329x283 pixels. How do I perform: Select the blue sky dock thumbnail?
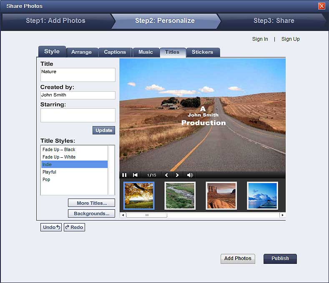point(262,196)
